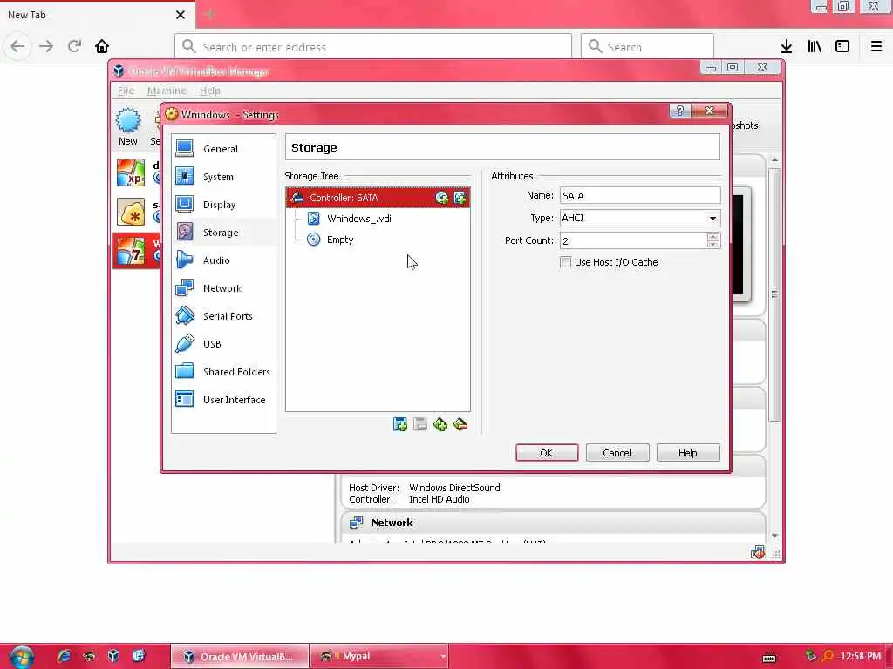Open the System settings category
This screenshot has height=669, width=893.
click(223, 176)
